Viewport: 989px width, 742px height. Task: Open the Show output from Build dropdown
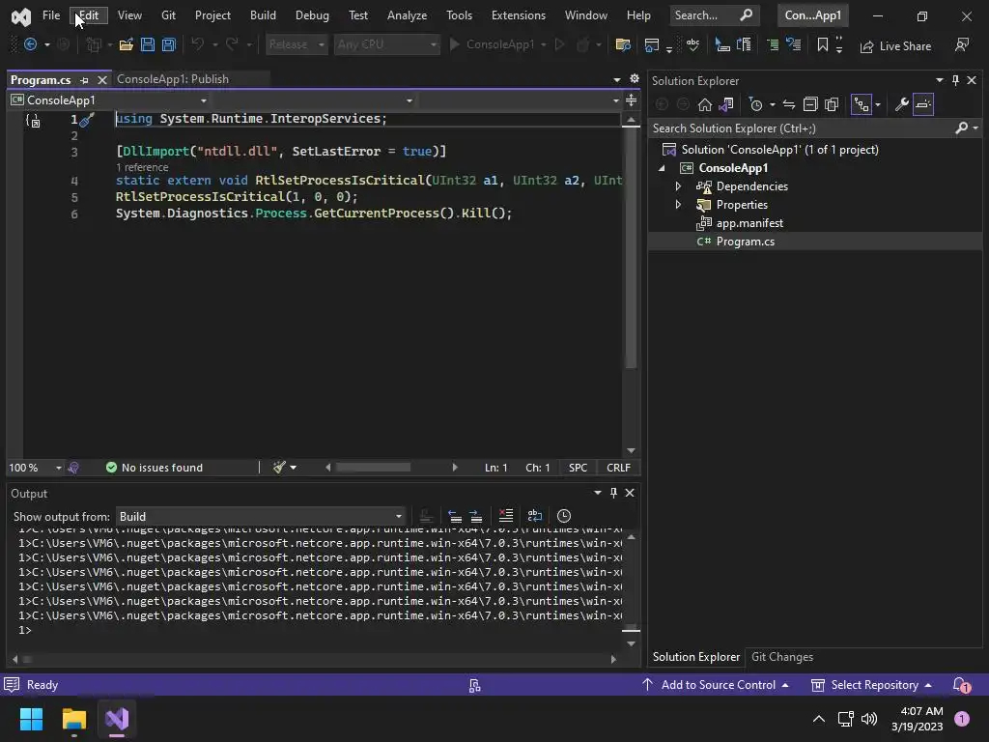[261, 516]
